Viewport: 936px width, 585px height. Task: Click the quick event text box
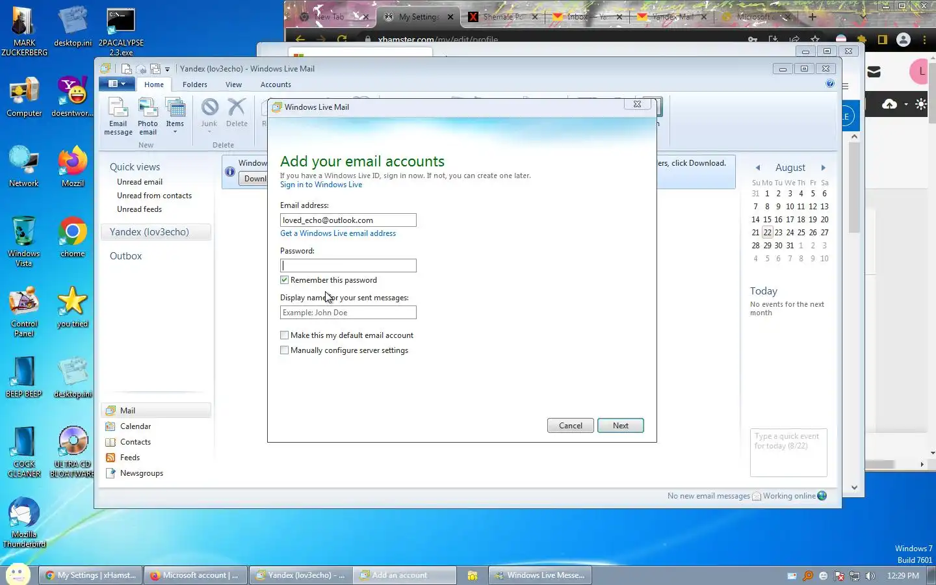coord(788,452)
